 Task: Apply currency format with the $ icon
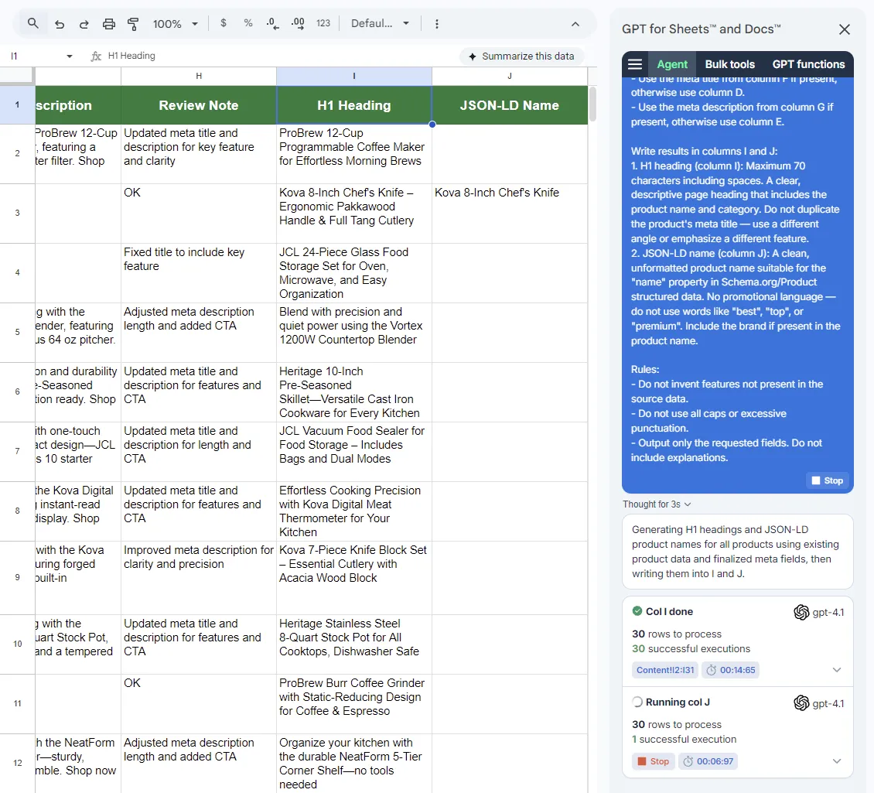pyautogui.click(x=224, y=24)
